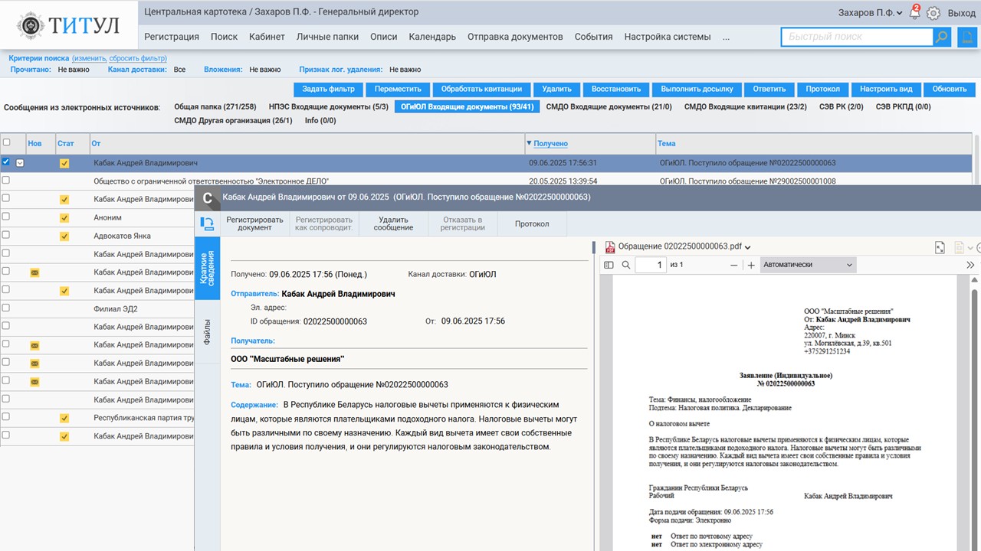Zoom out the PDF with the minus icon
The image size is (981, 551).
coord(733,265)
